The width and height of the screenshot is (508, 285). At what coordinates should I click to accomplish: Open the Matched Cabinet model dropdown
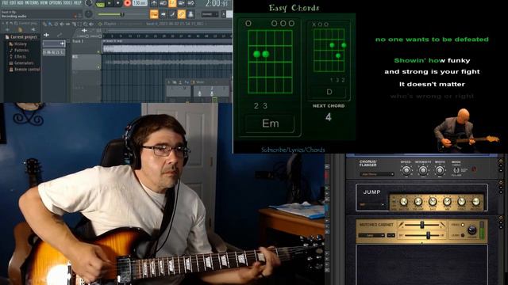click(371, 235)
